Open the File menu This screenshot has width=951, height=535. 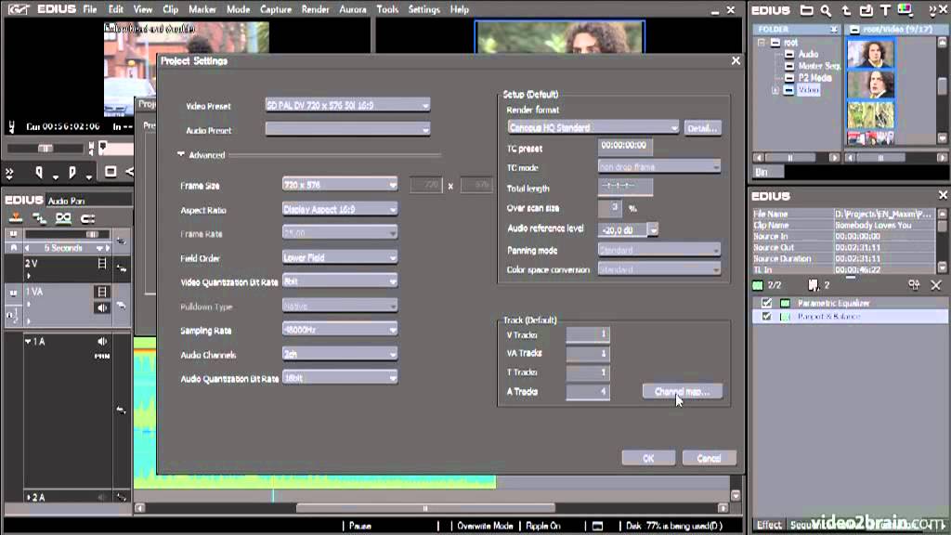tap(90, 9)
